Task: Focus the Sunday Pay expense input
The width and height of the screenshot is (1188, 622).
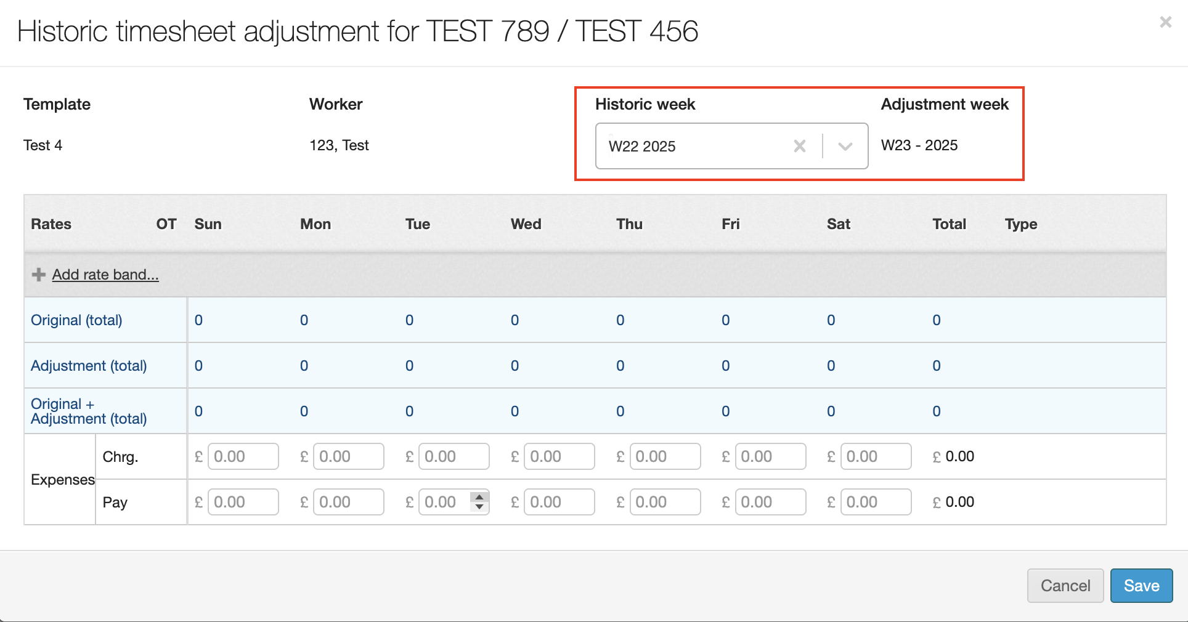Action: point(243,502)
